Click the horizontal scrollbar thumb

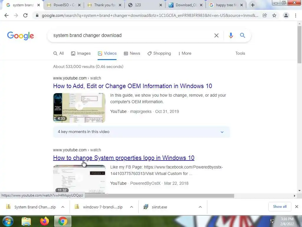point(160,196)
